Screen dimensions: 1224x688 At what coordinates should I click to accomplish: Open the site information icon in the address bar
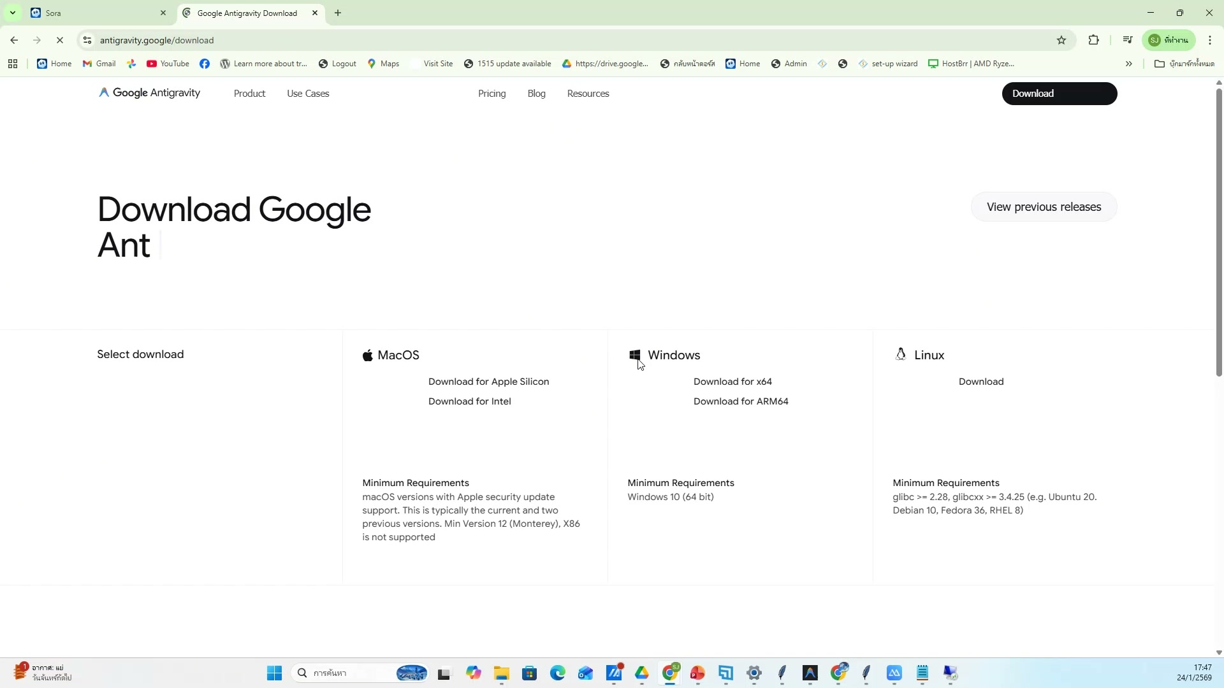pyautogui.click(x=87, y=40)
